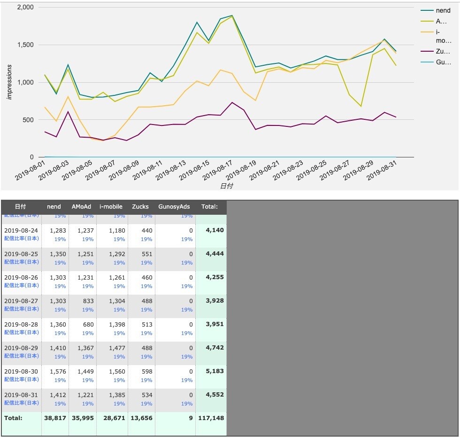Click the 日付 table column header
Image resolution: width=460 pixels, height=437 pixels.
pos(21,206)
